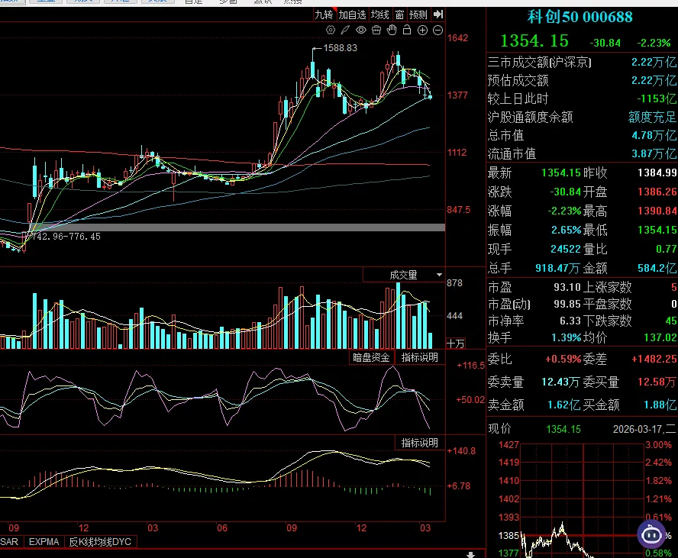678x558 pixels.
Task: Zoom in with the plus icon
Action: [422, 30]
